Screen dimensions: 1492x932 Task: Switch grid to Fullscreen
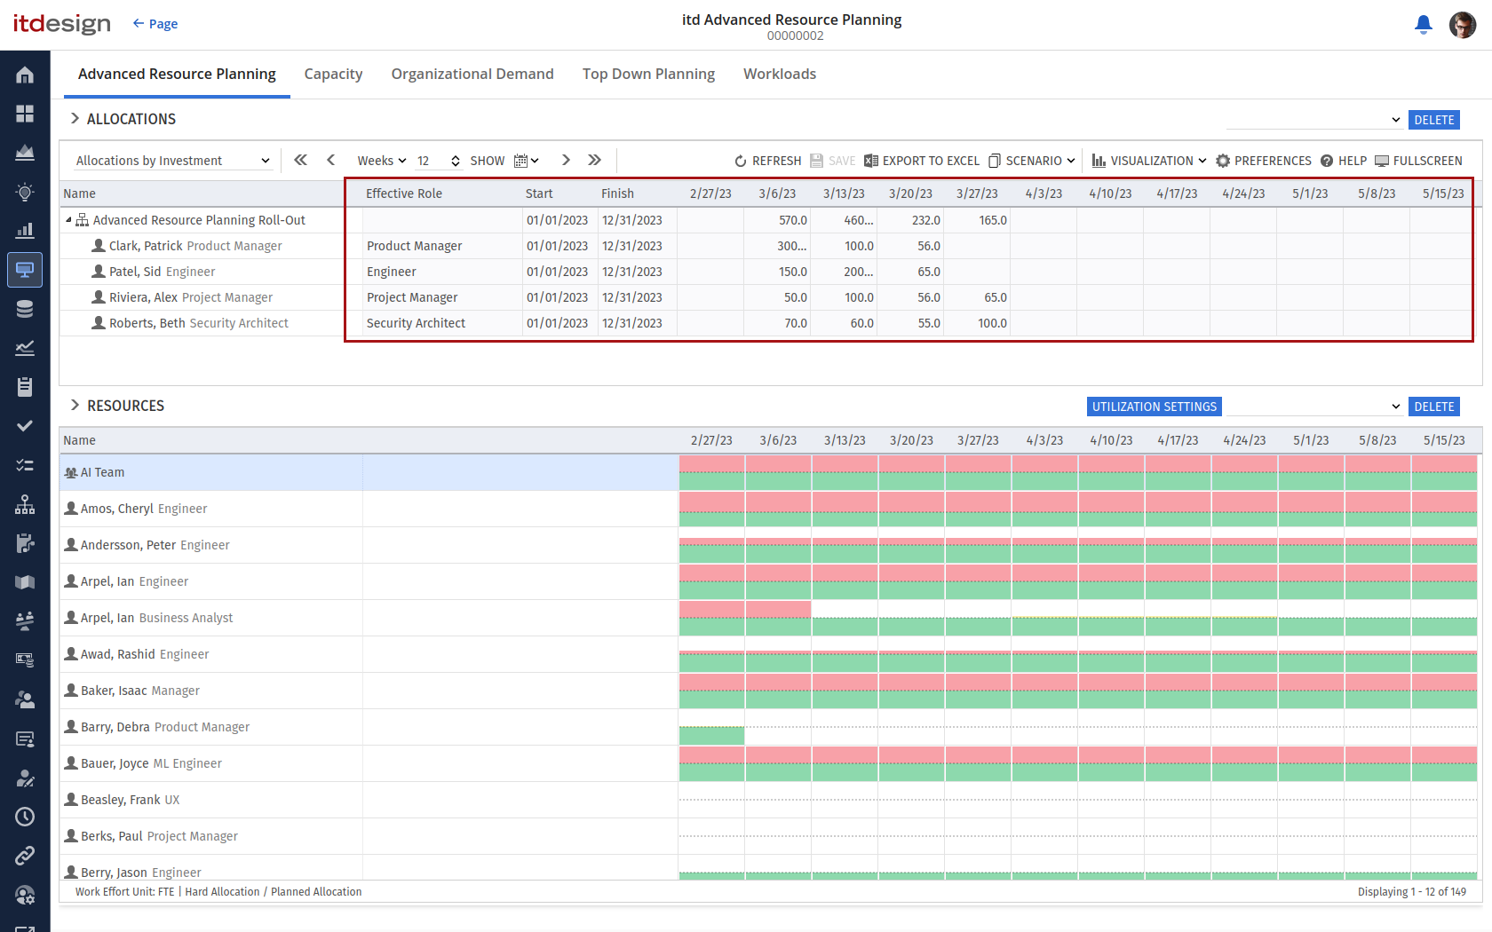pyautogui.click(x=1418, y=161)
